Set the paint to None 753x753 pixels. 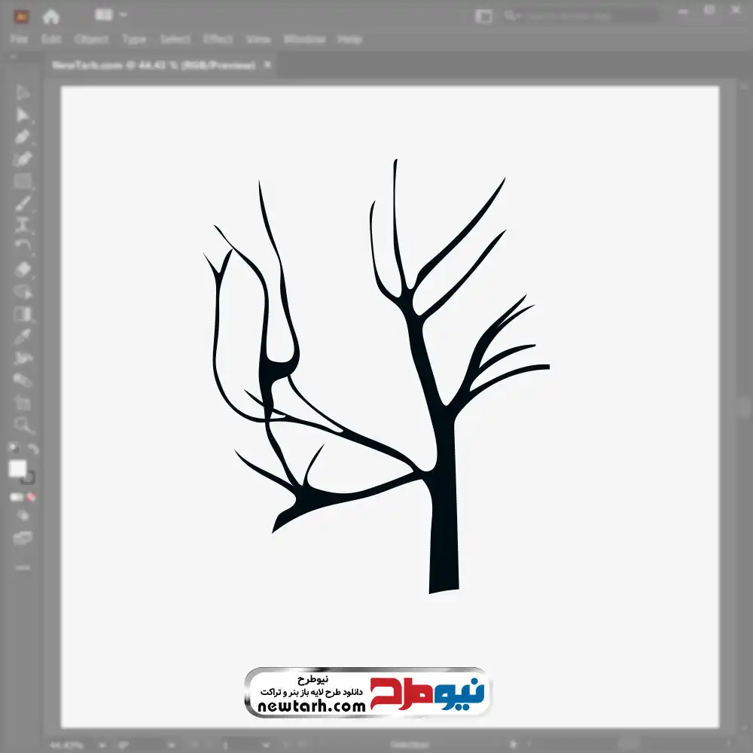pos(32,497)
